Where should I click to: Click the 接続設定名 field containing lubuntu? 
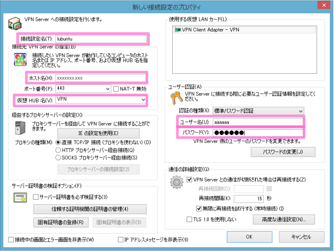tap(101, 39)
